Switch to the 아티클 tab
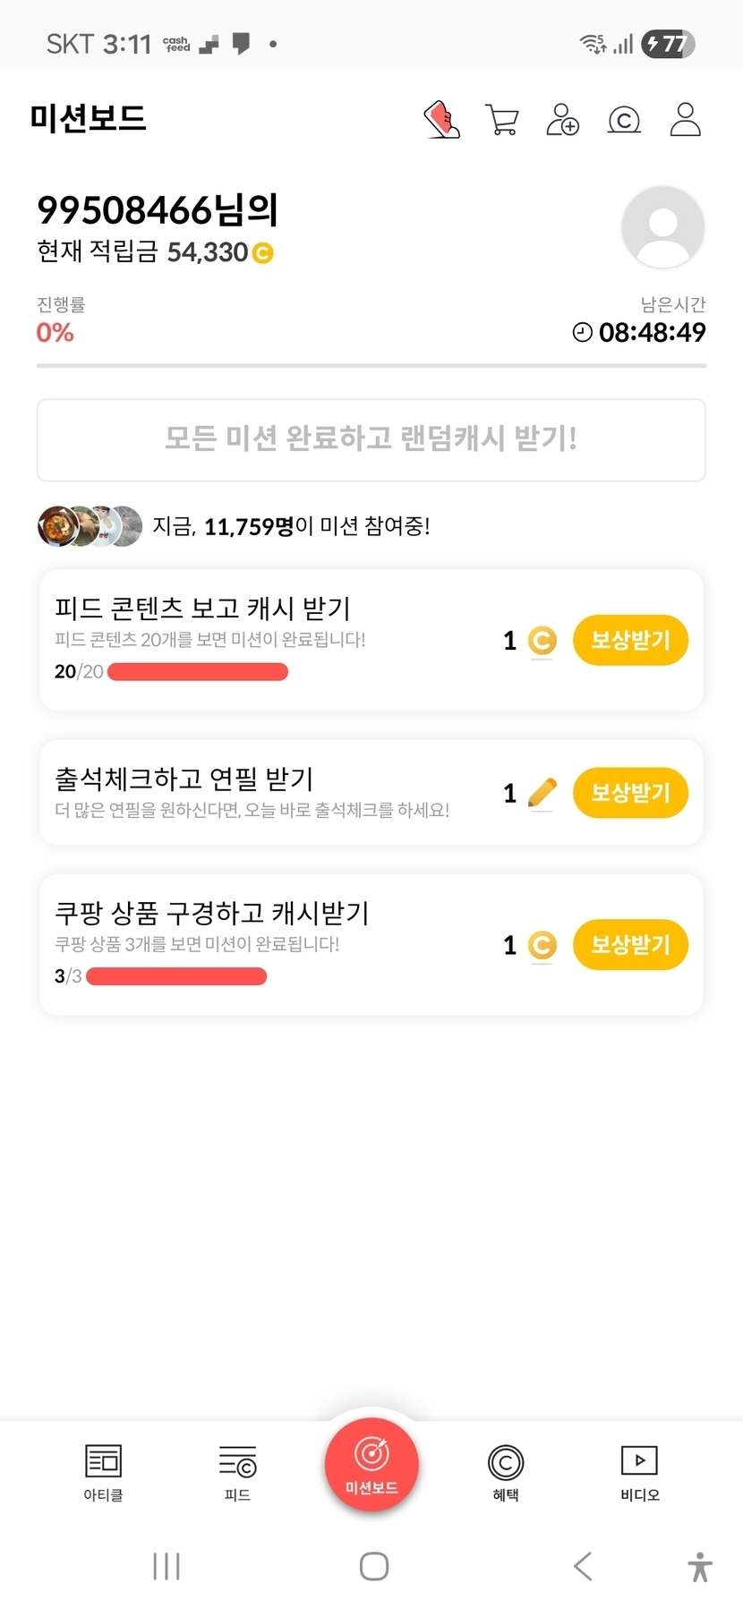743x1609 pixels. 104,1472
